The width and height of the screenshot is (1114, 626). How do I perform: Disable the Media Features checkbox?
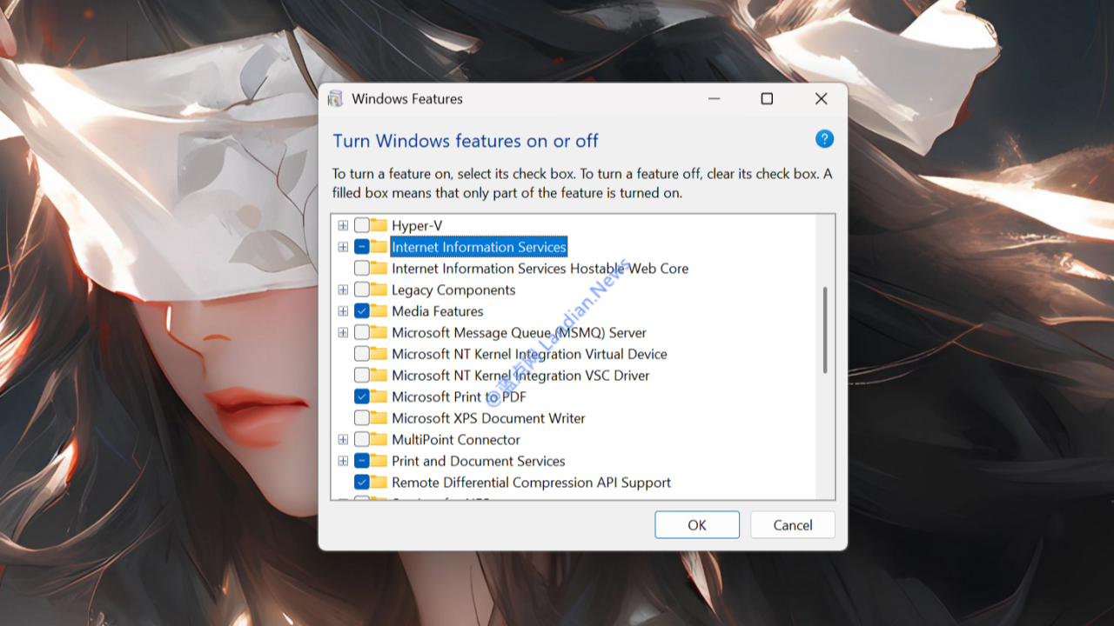point(359,310)
